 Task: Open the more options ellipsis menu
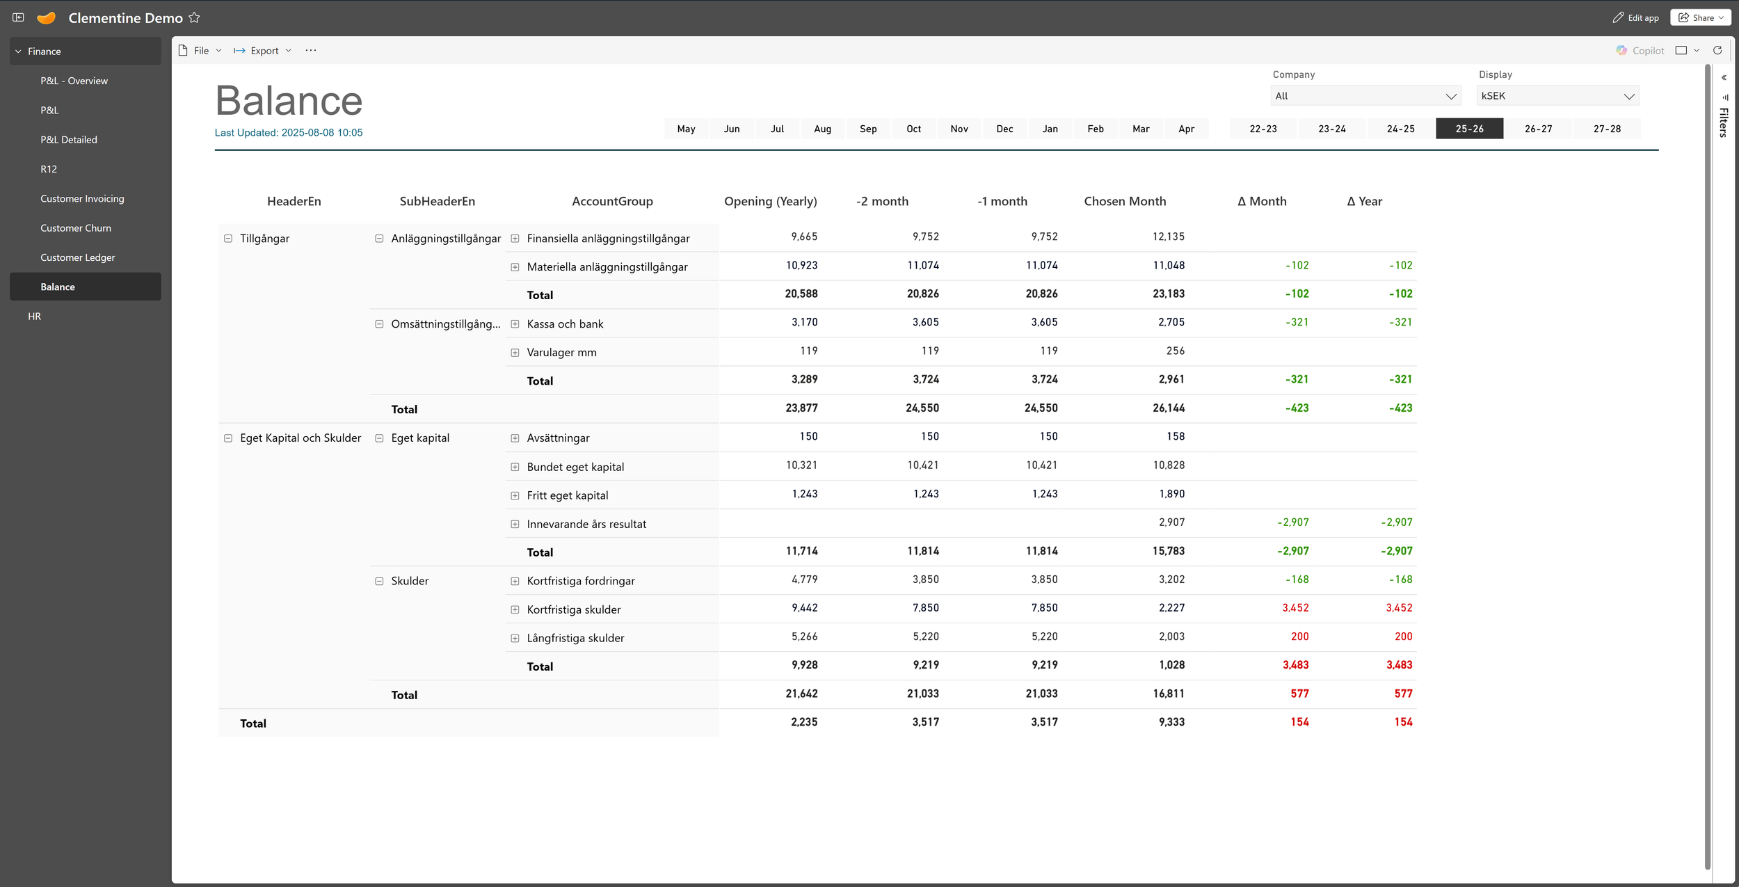tap(310, 50)
